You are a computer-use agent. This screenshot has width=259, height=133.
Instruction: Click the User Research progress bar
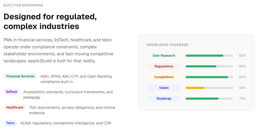pyautogui.click(x=209, y=56)
